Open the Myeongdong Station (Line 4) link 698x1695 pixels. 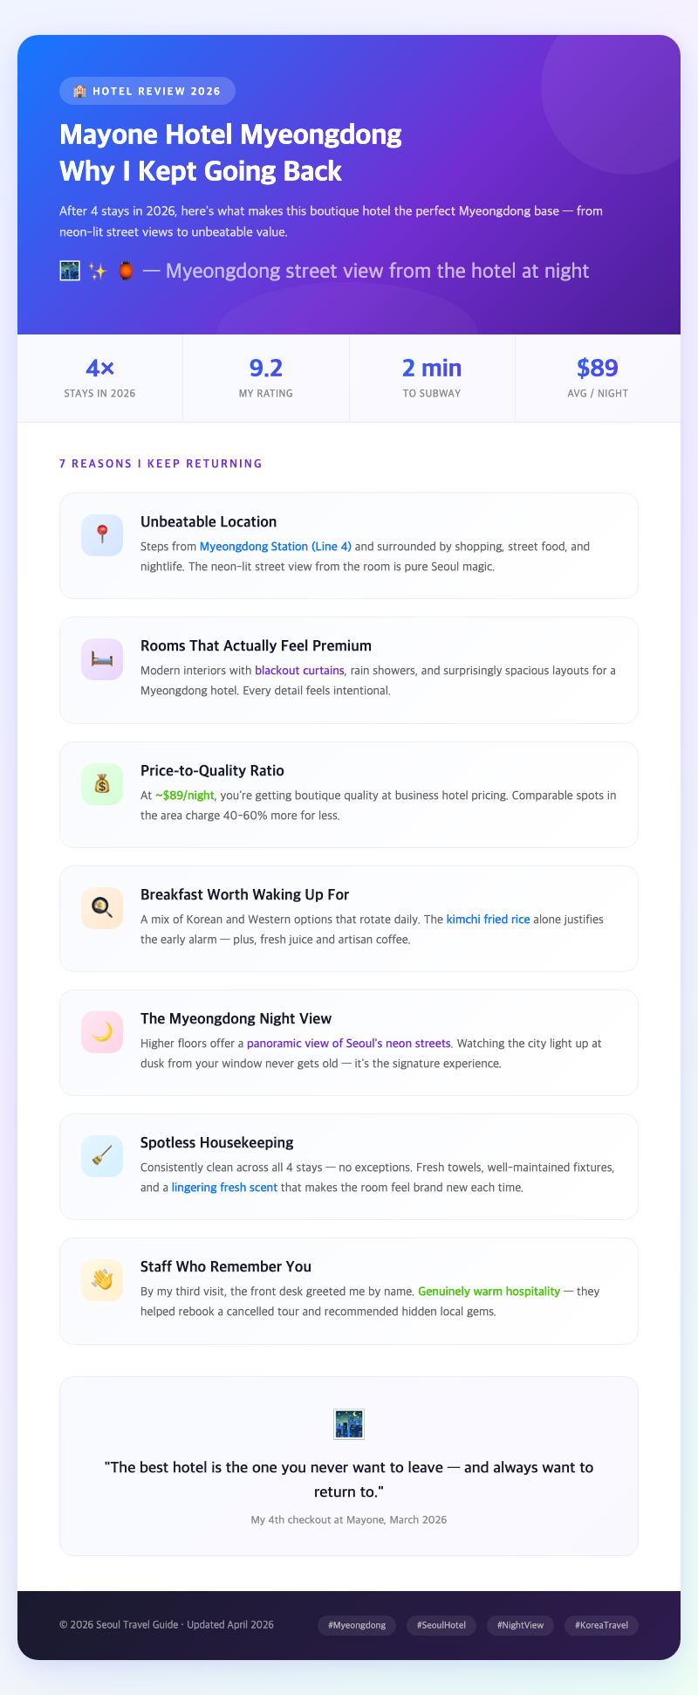[276, 547]
